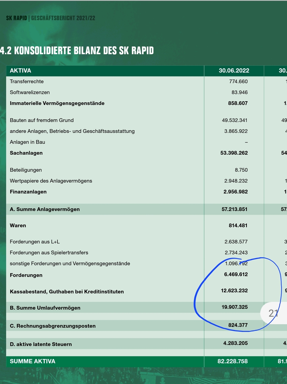Viewport: 287px width, 384px height.
Task: Select the 'Bauten auf fremdem Grund' label
Action: click(42, 120)
